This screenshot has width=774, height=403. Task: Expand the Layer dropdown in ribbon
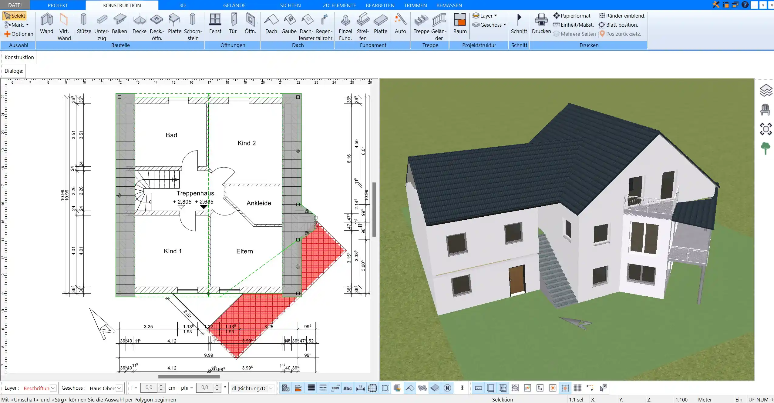pos(485,16)
